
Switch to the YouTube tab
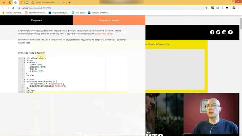point(4,3)
